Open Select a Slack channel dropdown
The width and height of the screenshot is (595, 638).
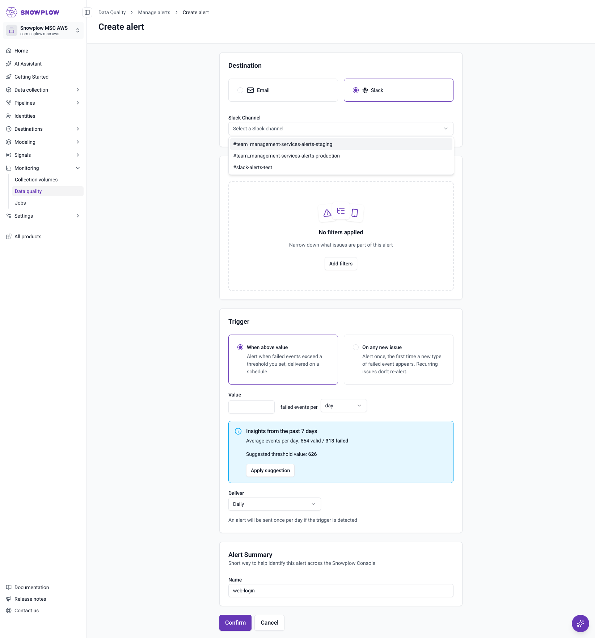[341, 129]
